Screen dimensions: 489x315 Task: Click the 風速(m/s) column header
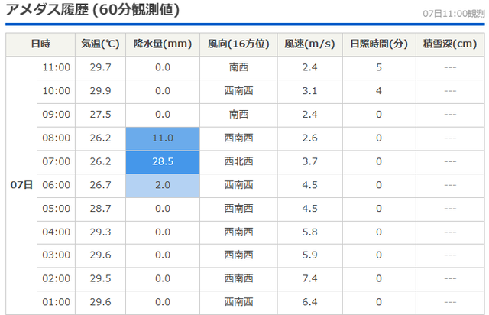coord(309,44)
